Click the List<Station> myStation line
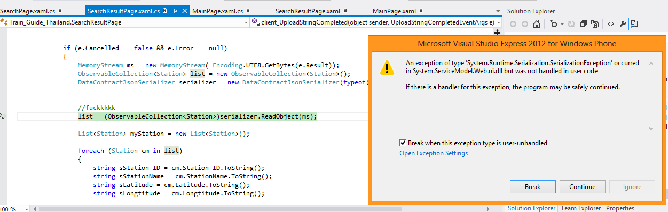This screenshot has height=212, width=668. 164,134
